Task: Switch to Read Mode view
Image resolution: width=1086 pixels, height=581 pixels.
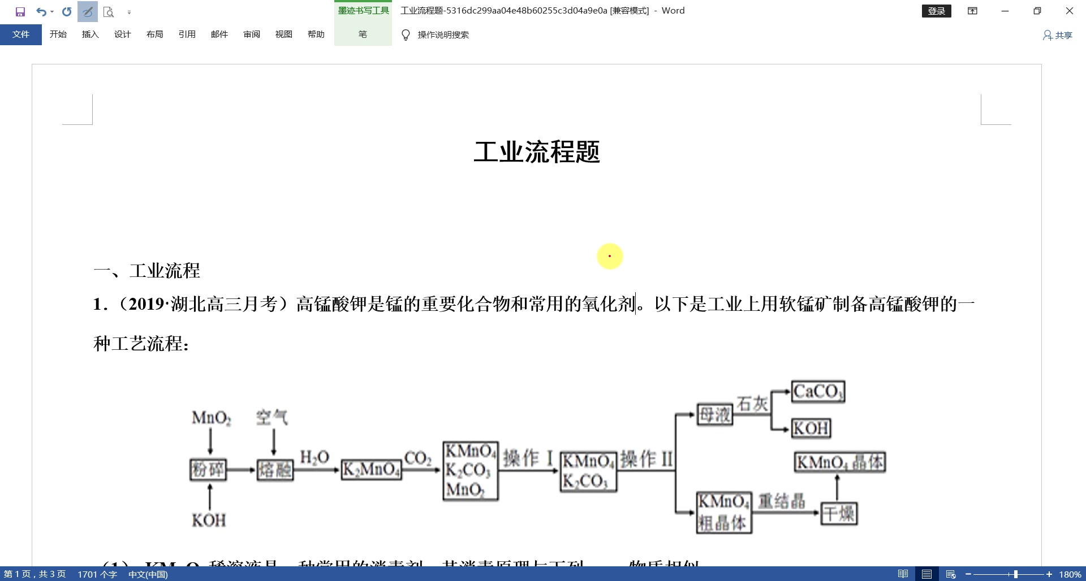Action: coord(903,574)
